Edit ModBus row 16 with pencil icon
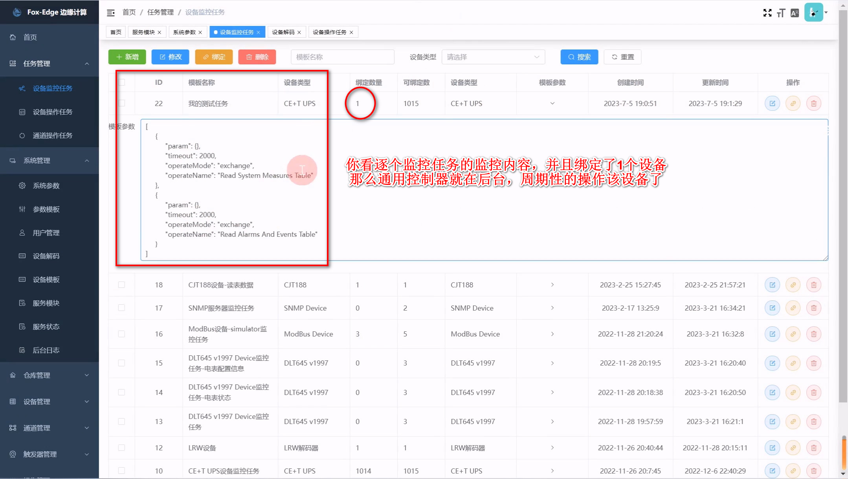This screenshot has width=848, height=479. point(772,334)
